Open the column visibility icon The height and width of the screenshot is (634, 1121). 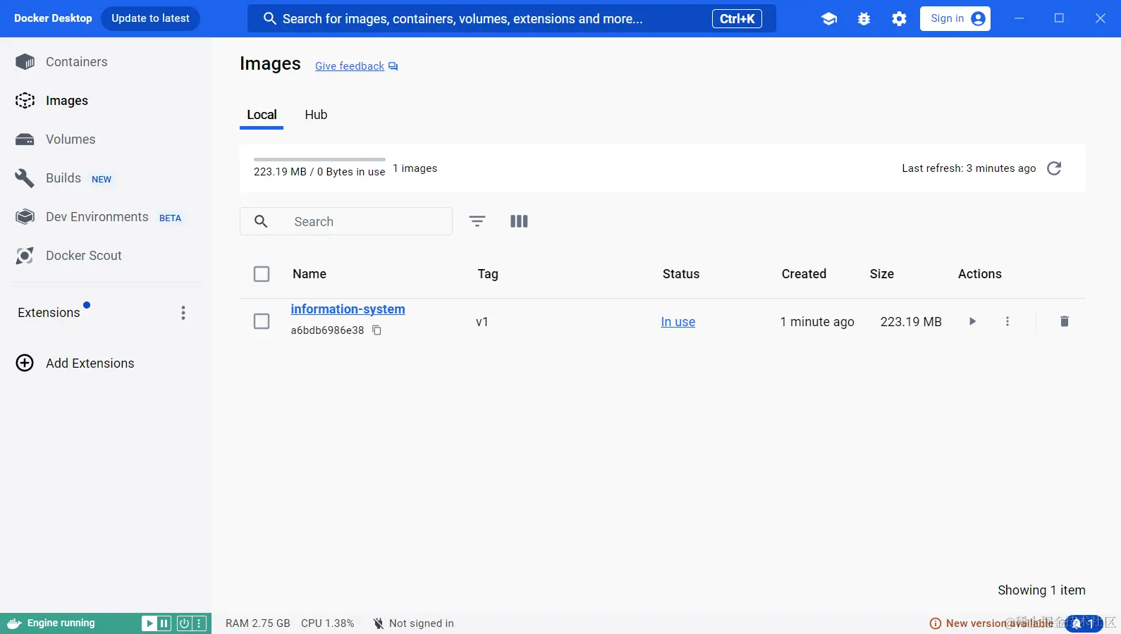coord(519,221)
